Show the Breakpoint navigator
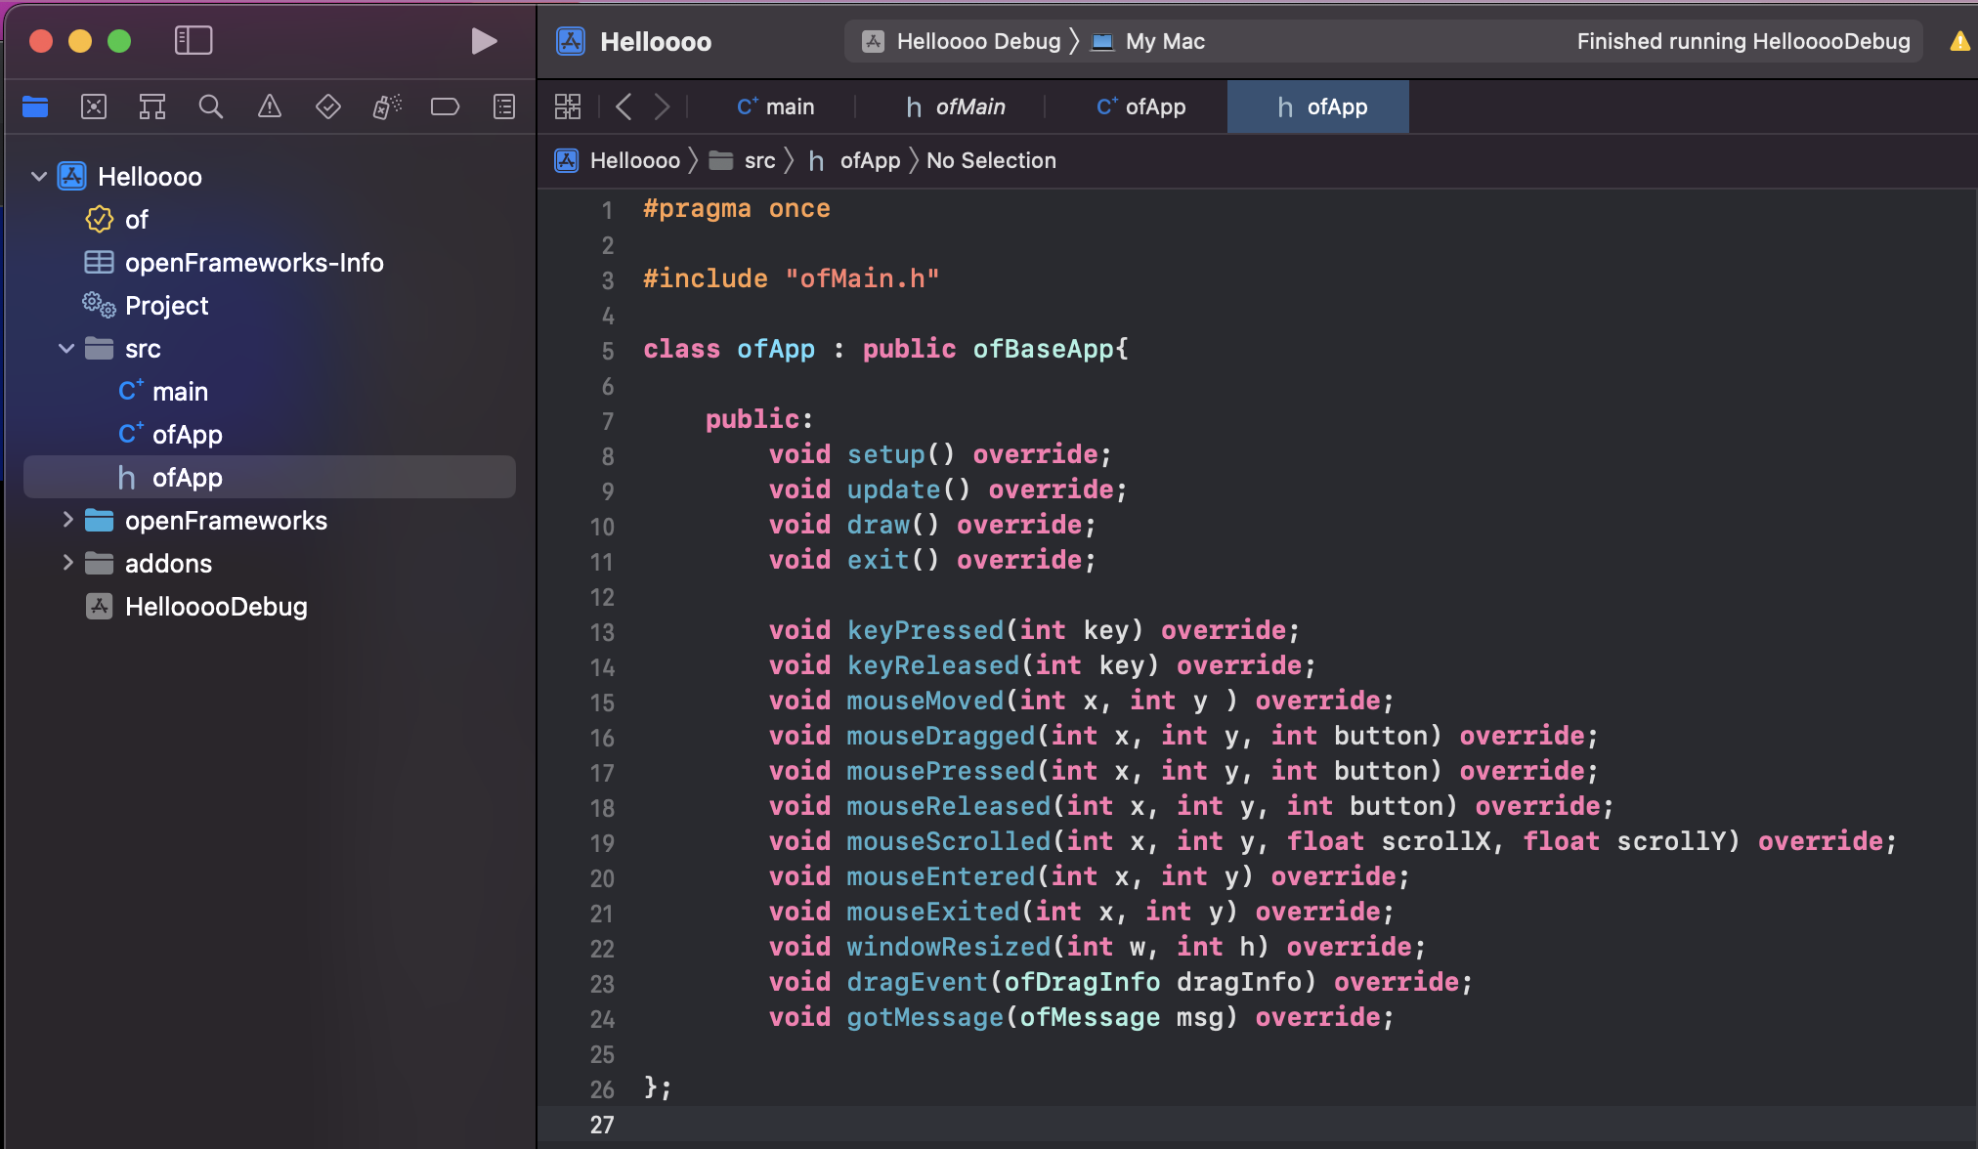 tap(446, 106)
